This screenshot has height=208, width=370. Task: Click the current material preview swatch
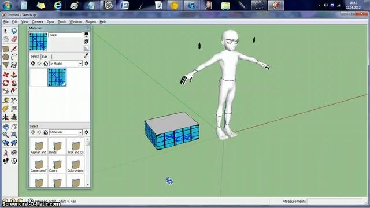click(x=39, y=42)
